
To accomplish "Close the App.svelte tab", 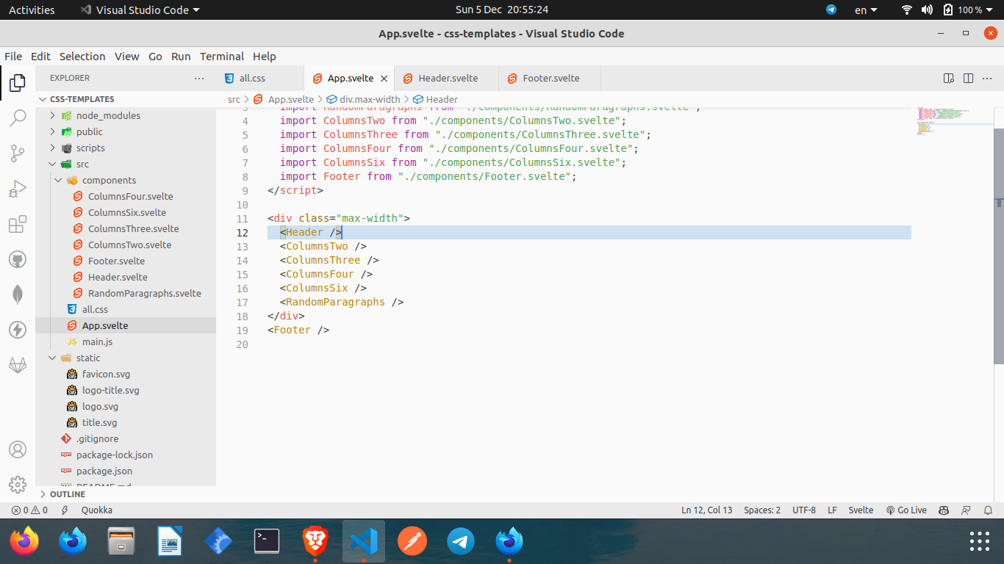I will 384,78.
